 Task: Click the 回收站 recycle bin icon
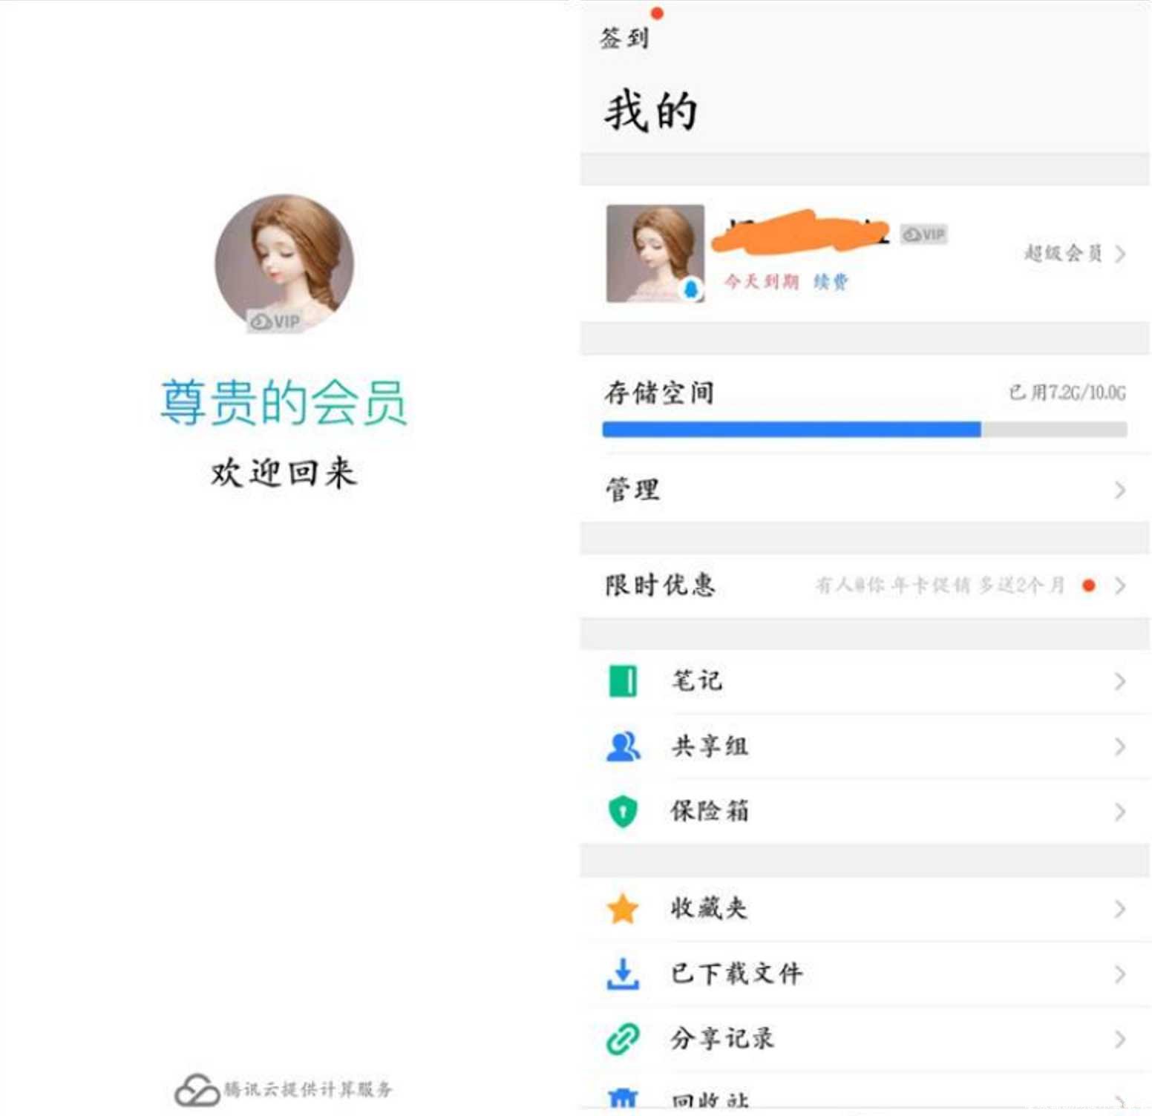623,1097
